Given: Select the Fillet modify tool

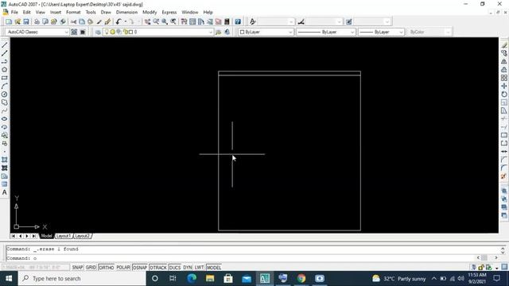Looking at the screenshot, I should [503, 168].
